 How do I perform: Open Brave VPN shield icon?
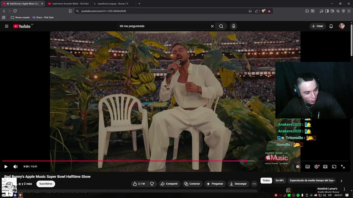(x=343, y=11)
